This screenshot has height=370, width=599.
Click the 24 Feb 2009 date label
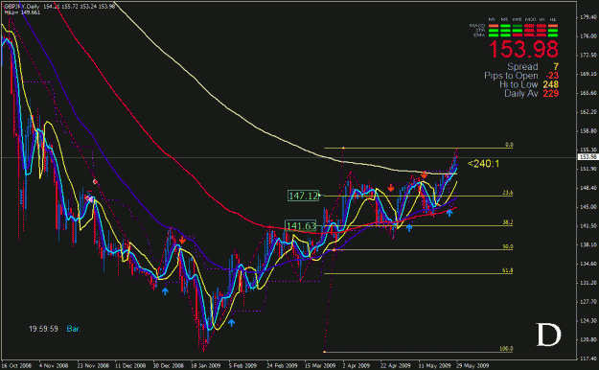click(x=282, y=365)
